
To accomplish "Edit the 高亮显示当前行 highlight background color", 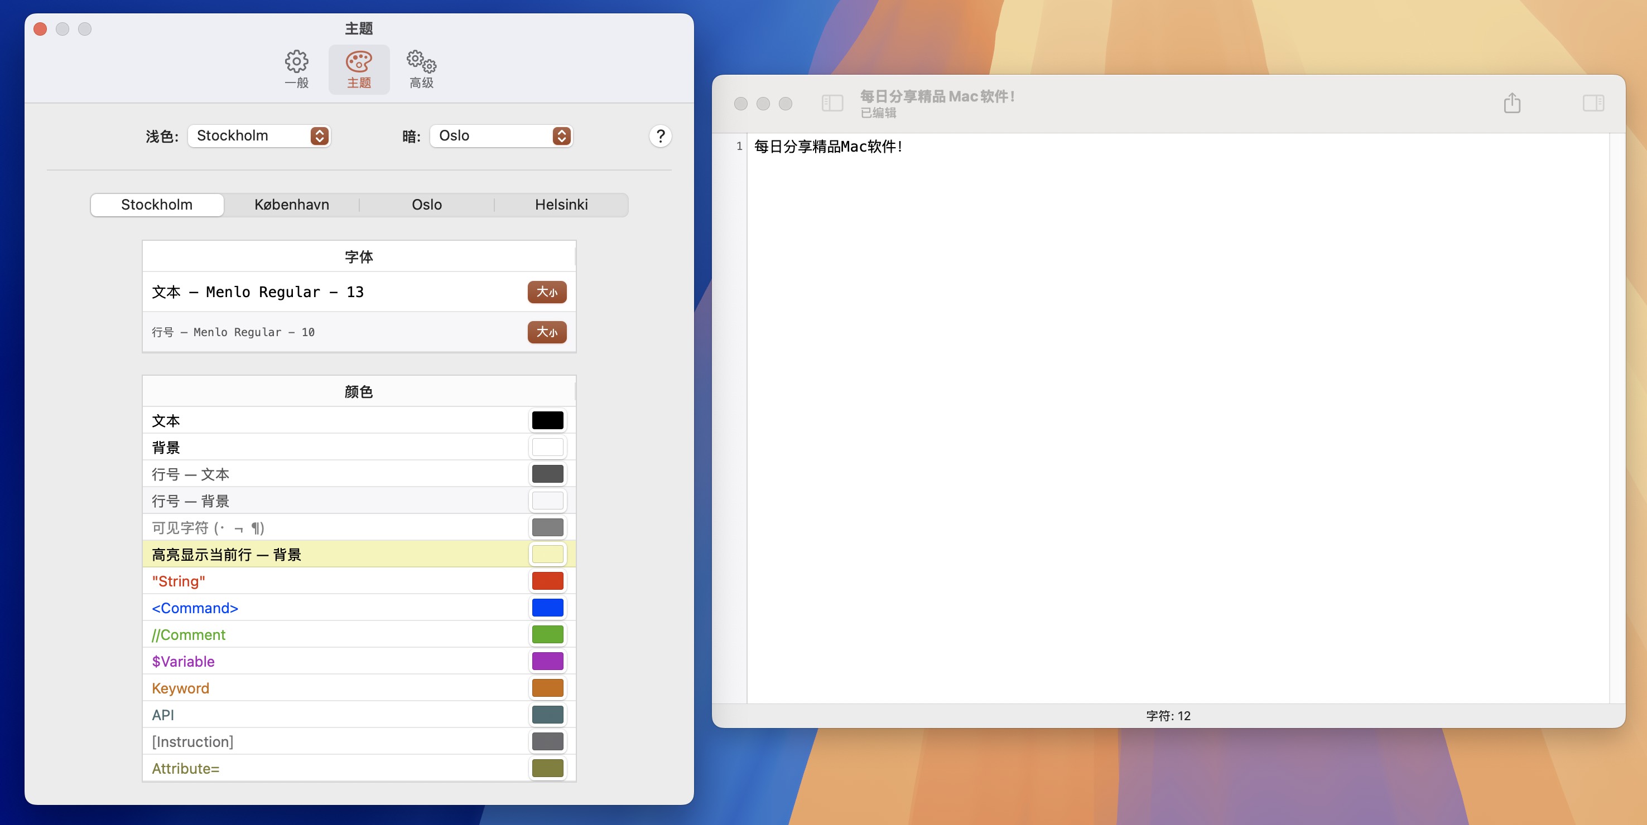I will 547,554.
